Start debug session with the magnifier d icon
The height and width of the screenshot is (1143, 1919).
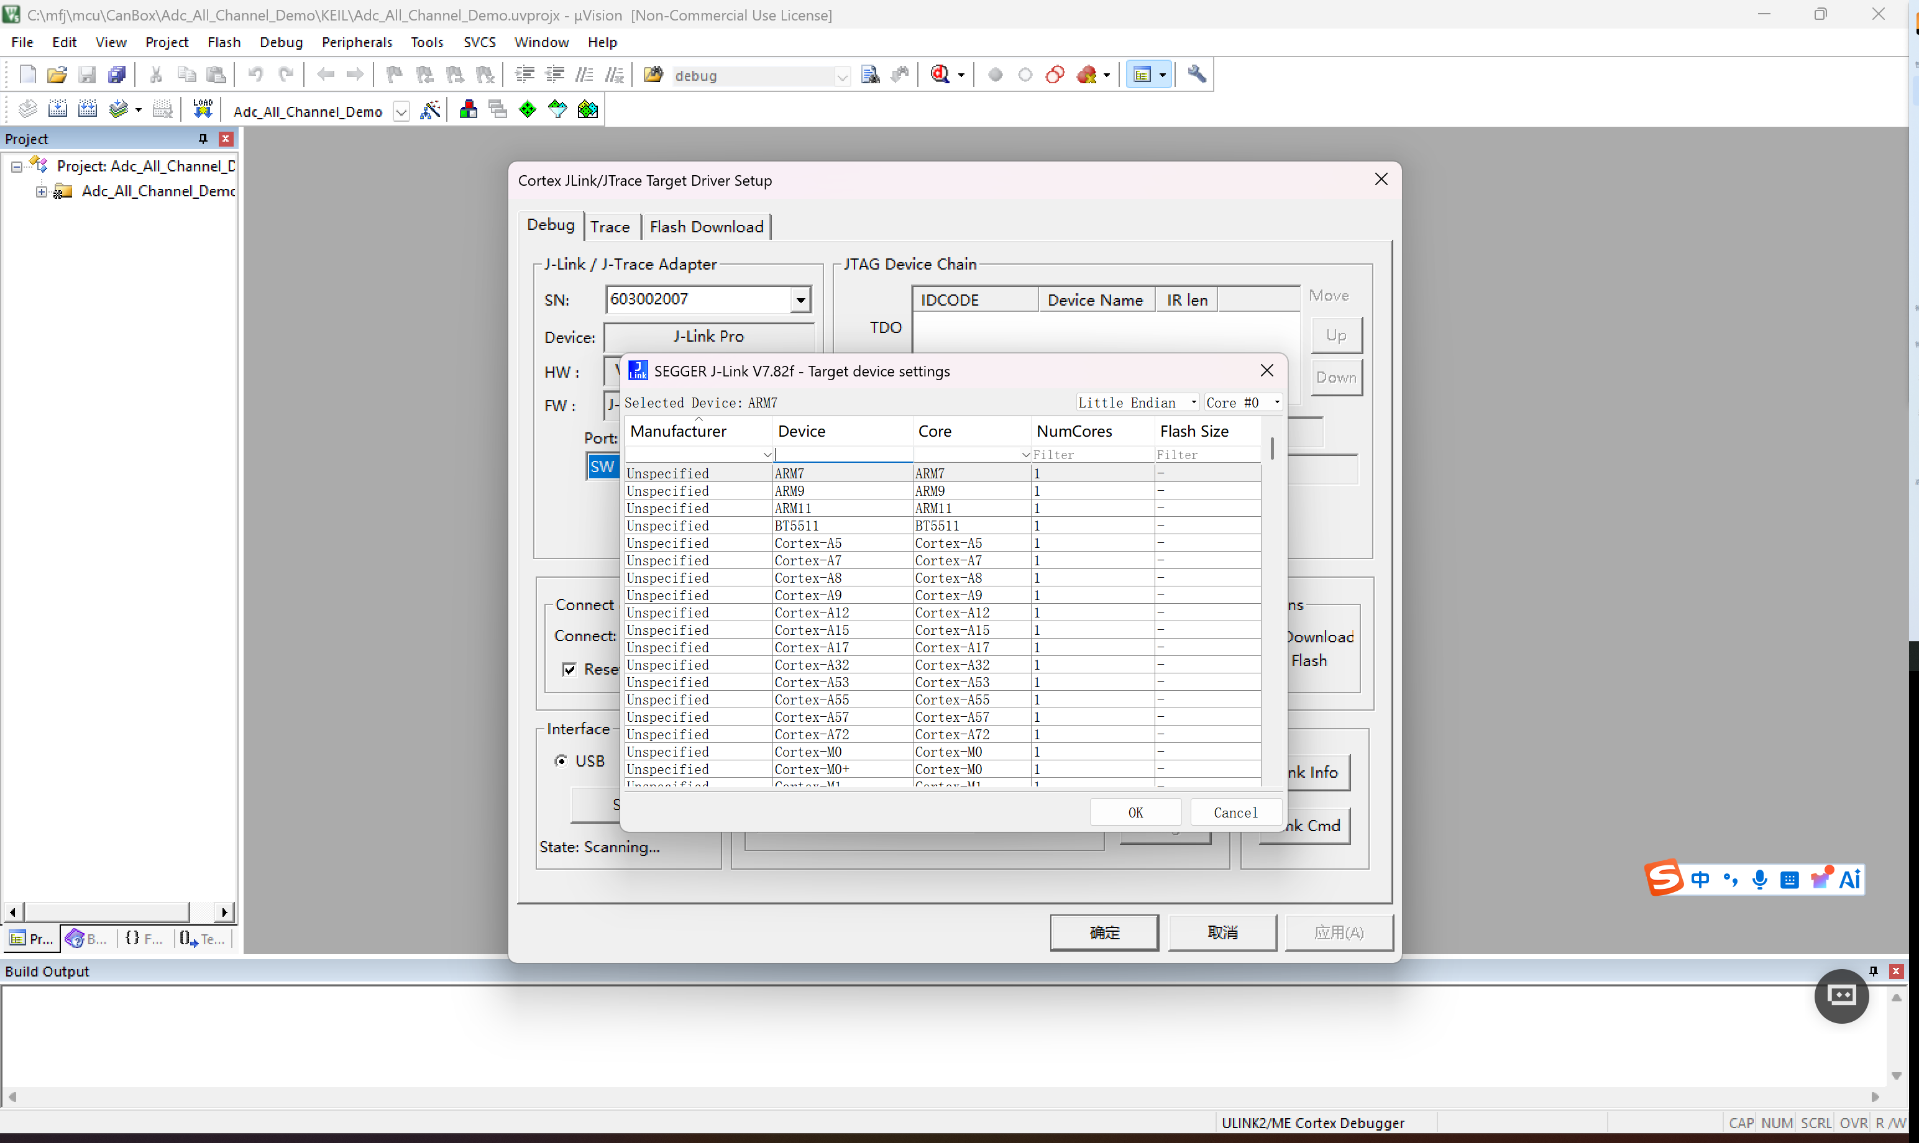point(940,74)
